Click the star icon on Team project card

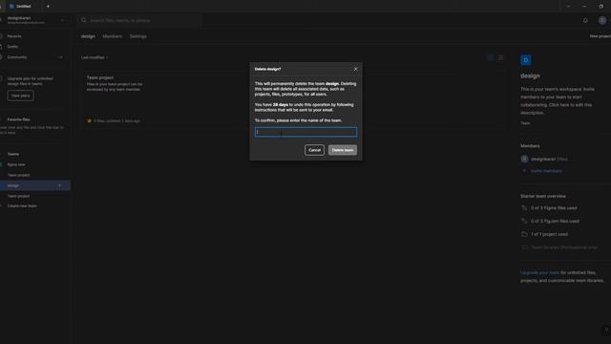point(89,121)
